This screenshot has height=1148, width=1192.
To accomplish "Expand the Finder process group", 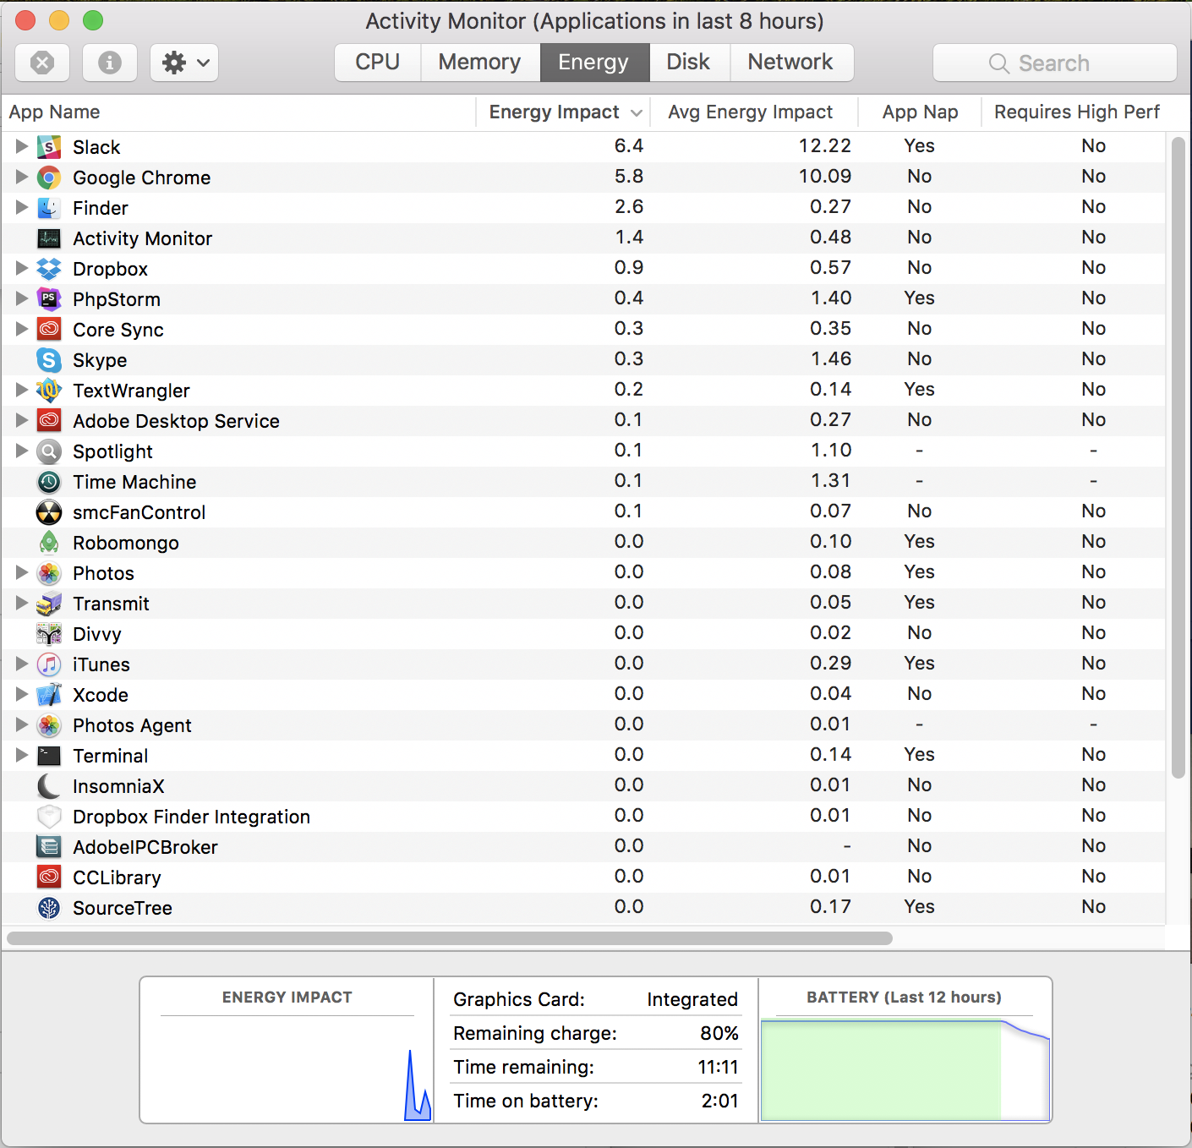I will pos(22,207).
